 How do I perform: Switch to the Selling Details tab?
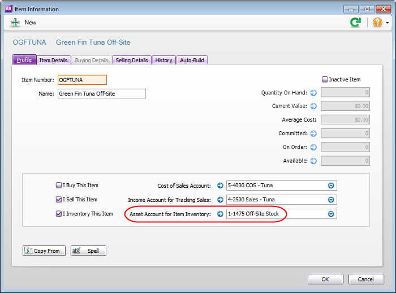point(132,61)
